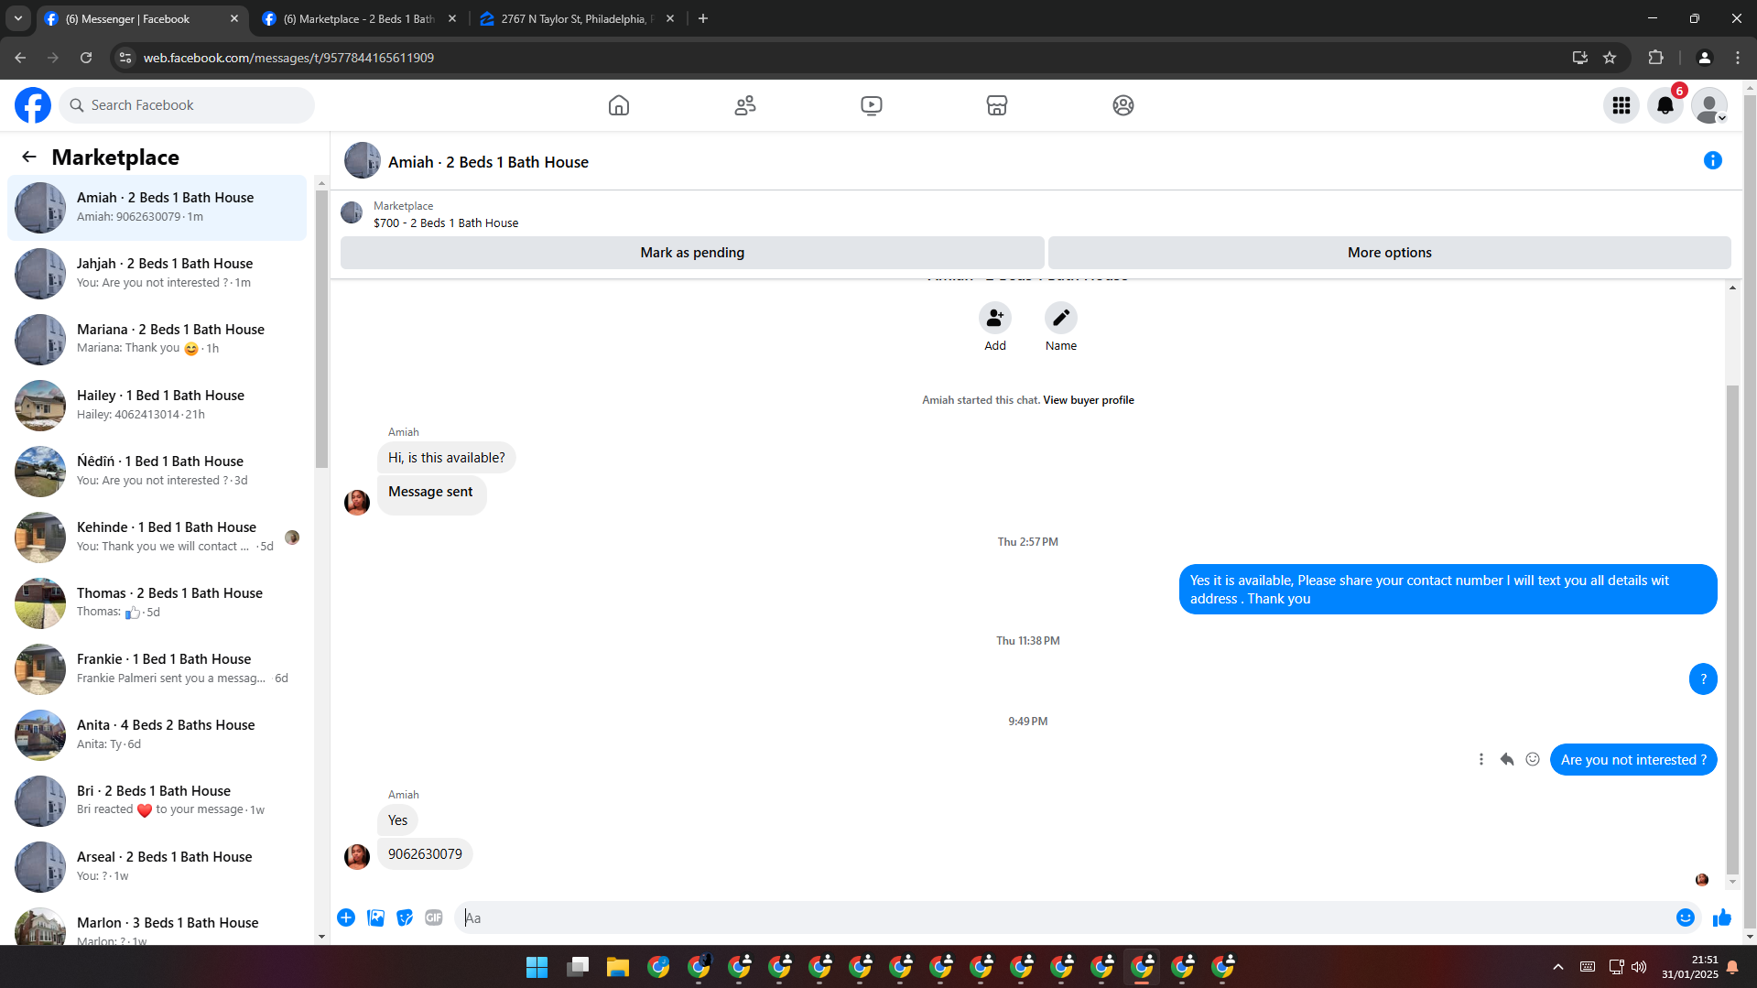The height and width of the screenshot is (988, 1757).
Task: React to 'Are you not interested' message
Action: point(1533,760)
